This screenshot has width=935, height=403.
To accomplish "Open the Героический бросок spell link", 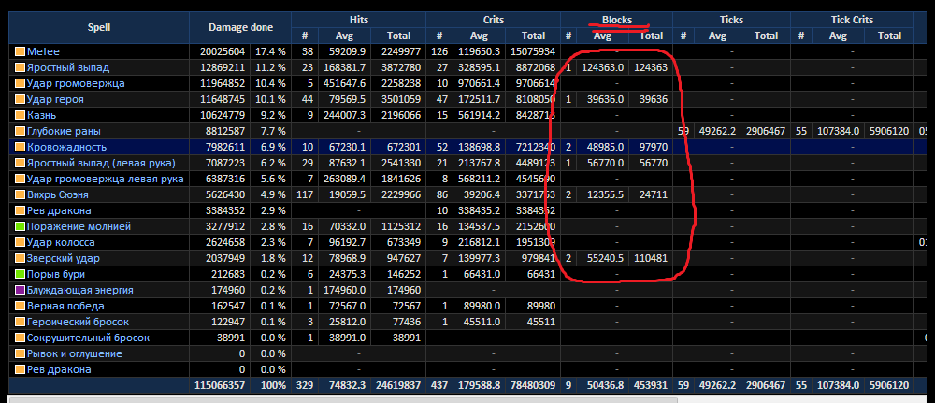I will [x=78, y=322].
